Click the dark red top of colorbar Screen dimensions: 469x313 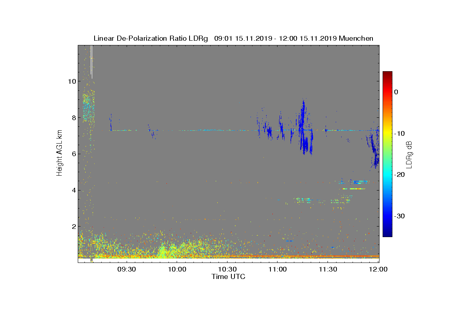[x=387, y=74]
